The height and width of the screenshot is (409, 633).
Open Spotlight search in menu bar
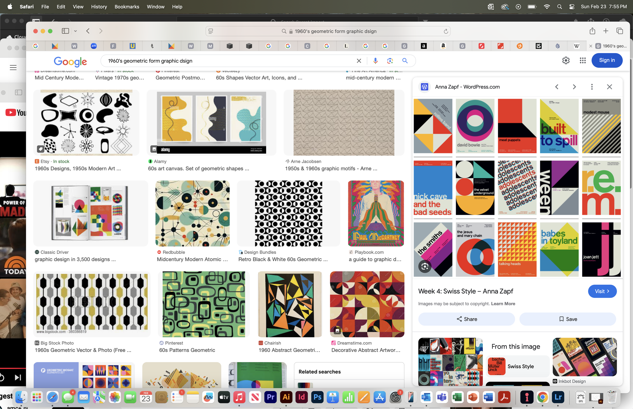click(559, 7)
